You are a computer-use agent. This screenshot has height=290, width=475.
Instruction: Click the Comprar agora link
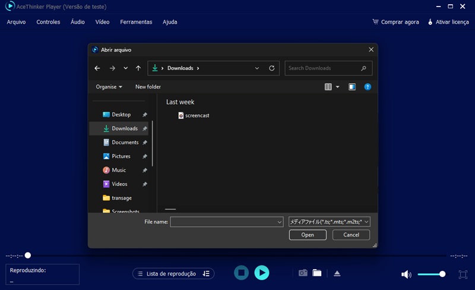coord(395,22)
